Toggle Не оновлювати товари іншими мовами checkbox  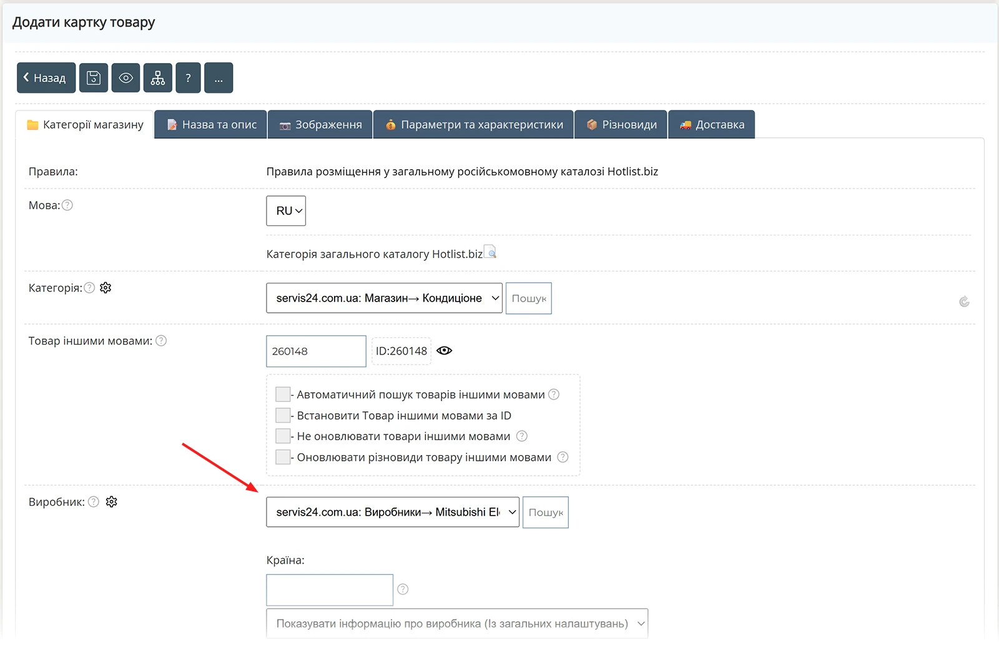click(283, 436)
